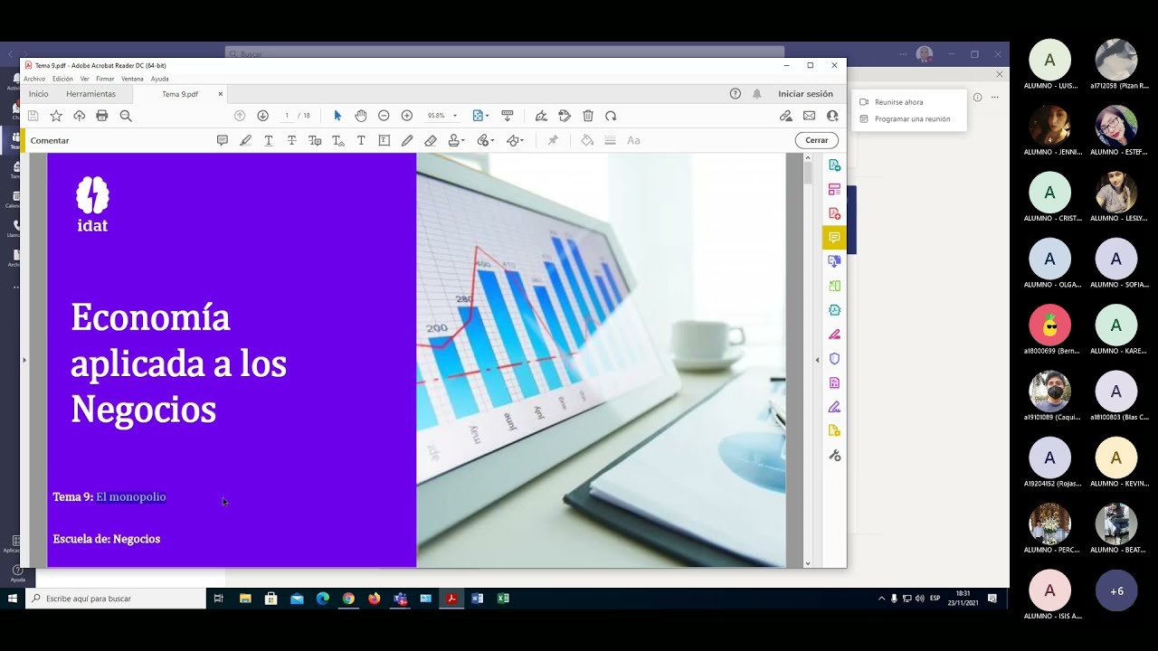This screenshot has width=1158, height=651.
Task: Click Iniciar sesión
Action: point(805,94)
